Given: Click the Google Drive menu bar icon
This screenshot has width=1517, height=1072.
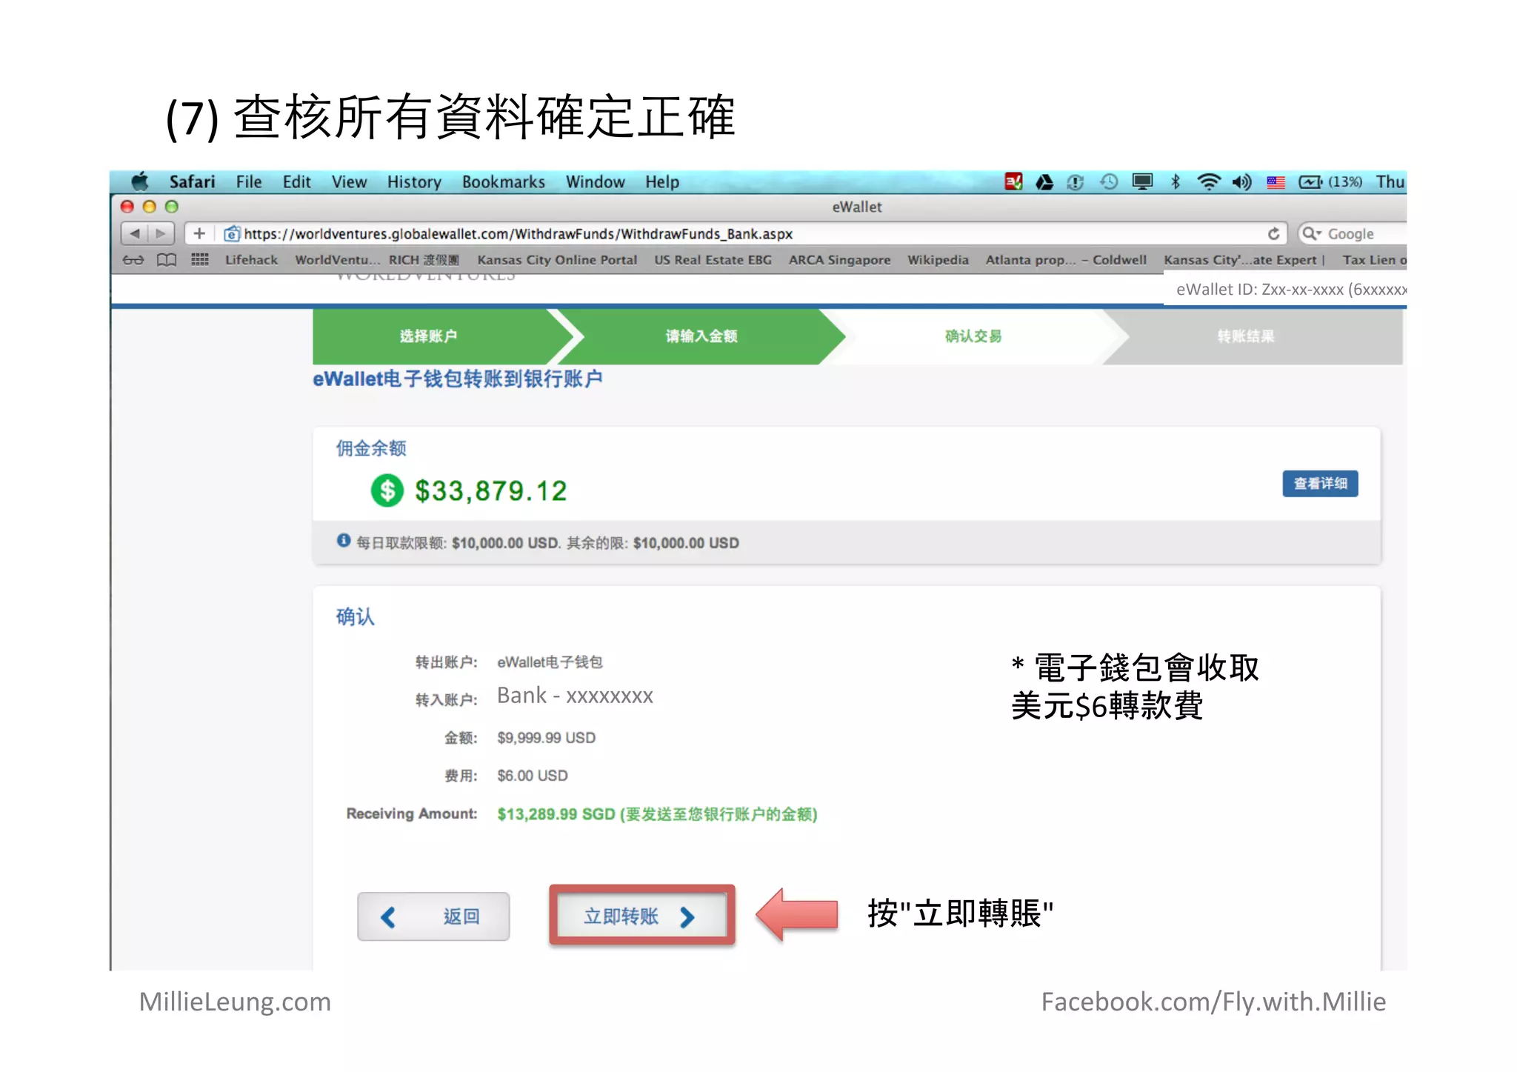Looking at the screenshot, I should point(1044,182).
